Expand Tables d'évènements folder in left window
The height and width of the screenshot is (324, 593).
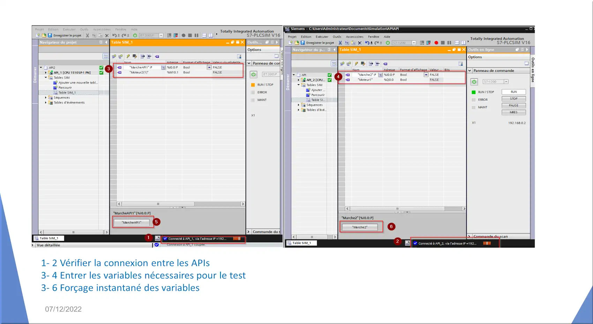tap(46, 103)
